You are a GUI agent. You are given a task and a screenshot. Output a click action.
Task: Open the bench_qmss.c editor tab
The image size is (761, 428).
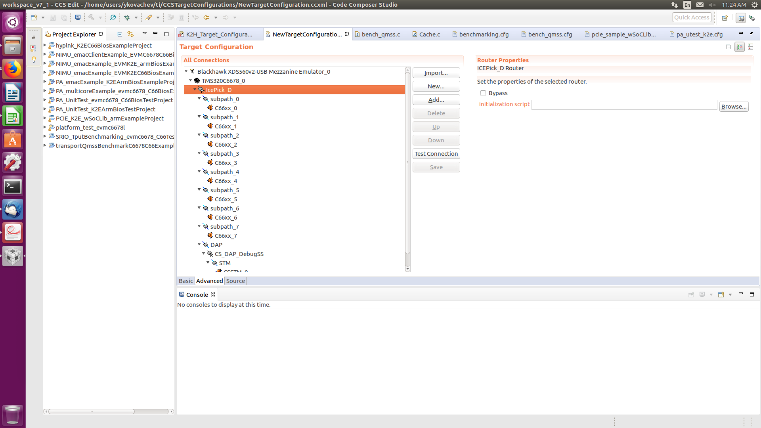pos(380,34)
